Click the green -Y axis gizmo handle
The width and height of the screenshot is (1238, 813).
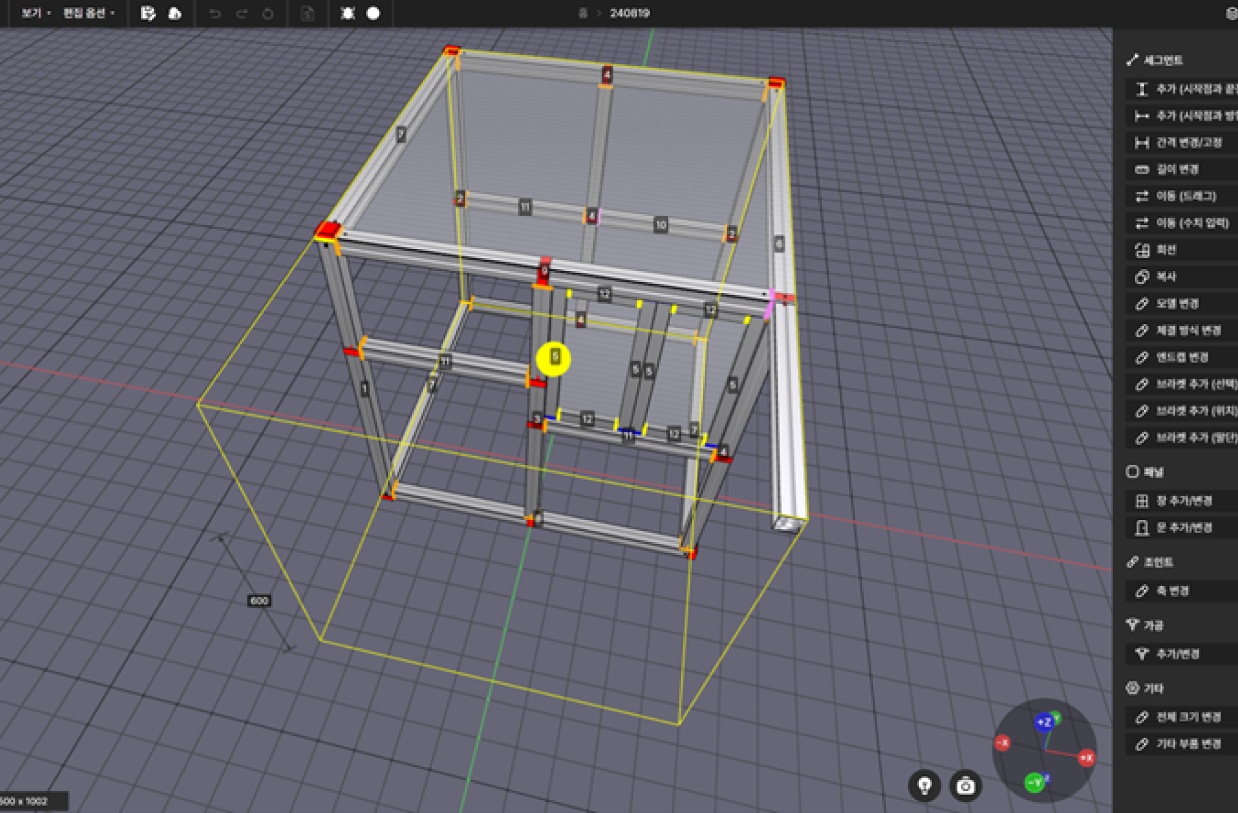pos(1034,783)
